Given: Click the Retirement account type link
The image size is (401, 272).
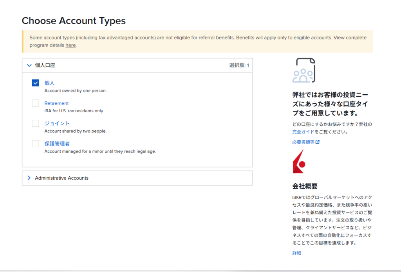Looking at the screenshot, I should pyautogui.click(x=56, y=103).
